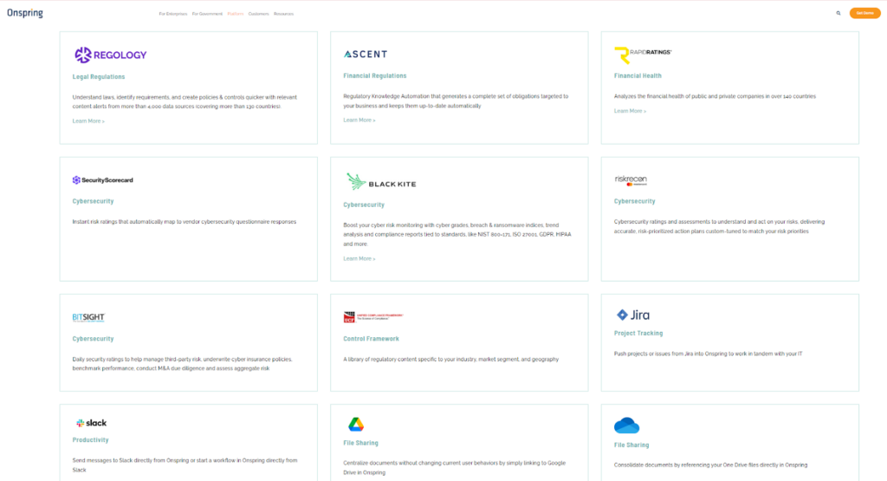
Task: Click the Google Drive icon
Action: point(356,425)
